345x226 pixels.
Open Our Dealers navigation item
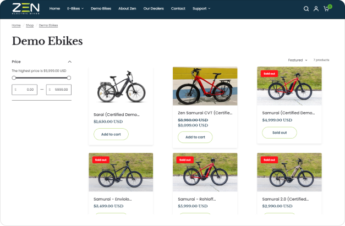coord(154,9)
